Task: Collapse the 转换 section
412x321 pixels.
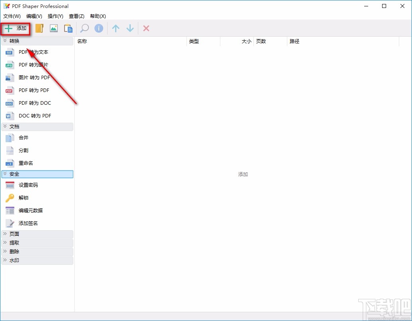Action: click(x=37, y=41)
